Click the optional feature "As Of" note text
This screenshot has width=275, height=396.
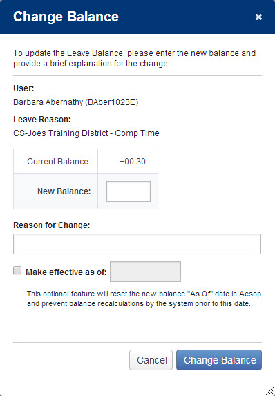click(144, 299)
